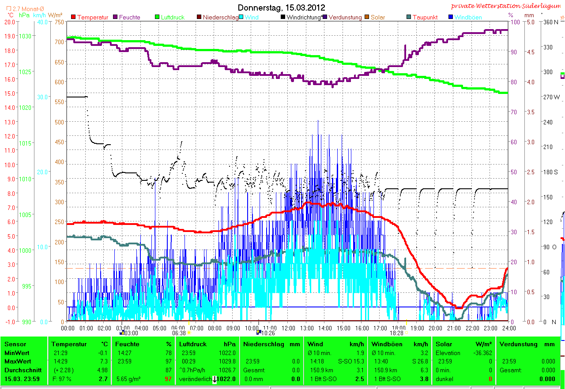The height and width of the screenshot is (389, 565).
Task: Click the Sensor column header in the table
Action: click(15, 344)
